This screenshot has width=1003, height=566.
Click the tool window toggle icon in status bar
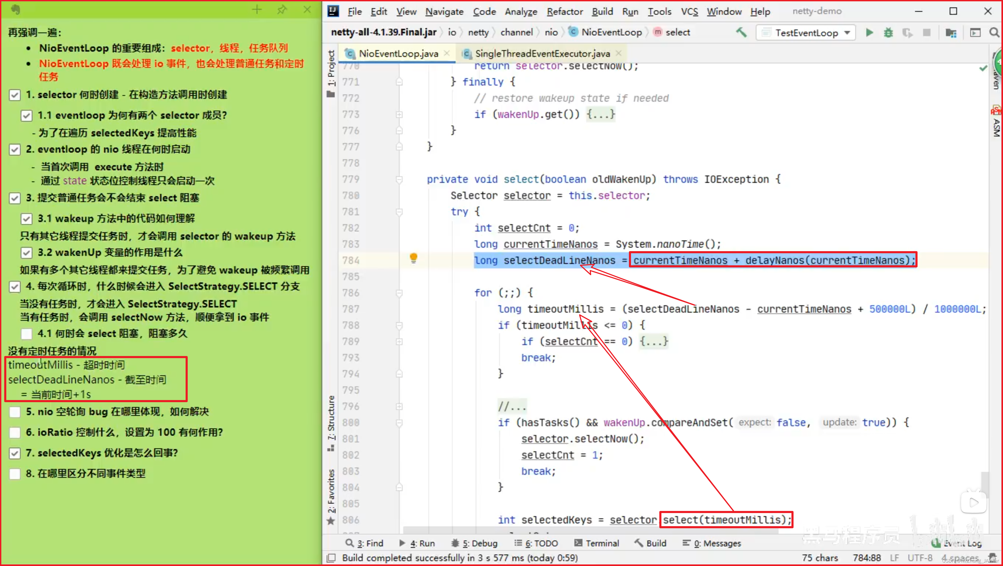coord(331,558)
